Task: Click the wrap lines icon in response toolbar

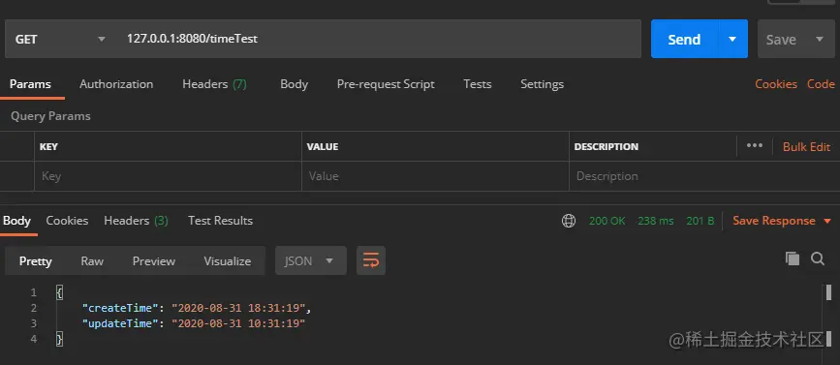Action: click(371, 260)
